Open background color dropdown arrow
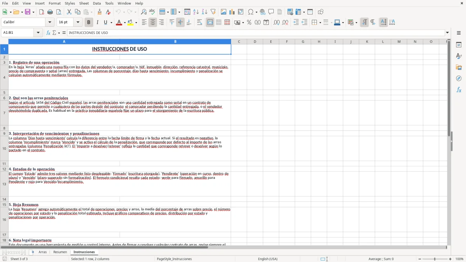This screenshot has width=466, height=262. 136,23
